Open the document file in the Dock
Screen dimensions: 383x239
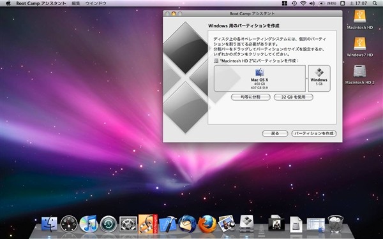pos(296,224)
